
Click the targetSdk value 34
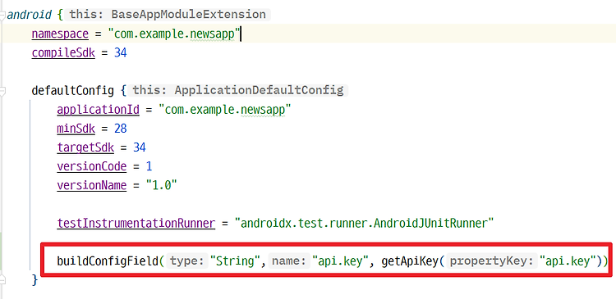[140, 147]
